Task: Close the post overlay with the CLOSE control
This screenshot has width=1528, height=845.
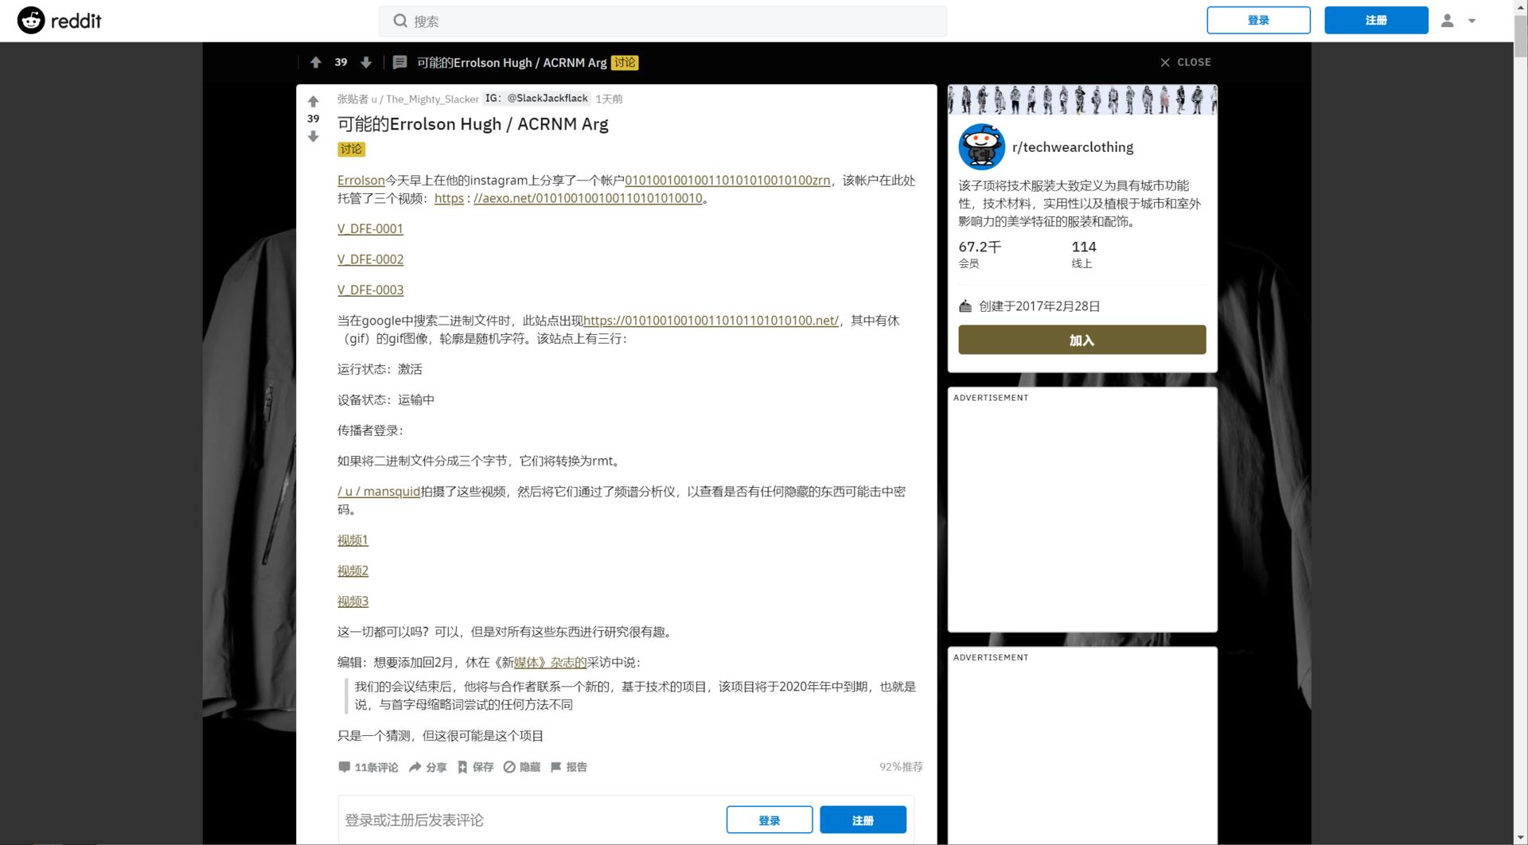Action: (1185, 62)
